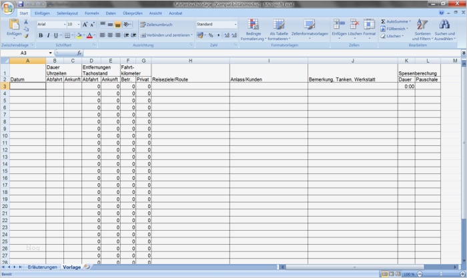Remove a decimal place

pyautogui.click(x=234, y=35)
